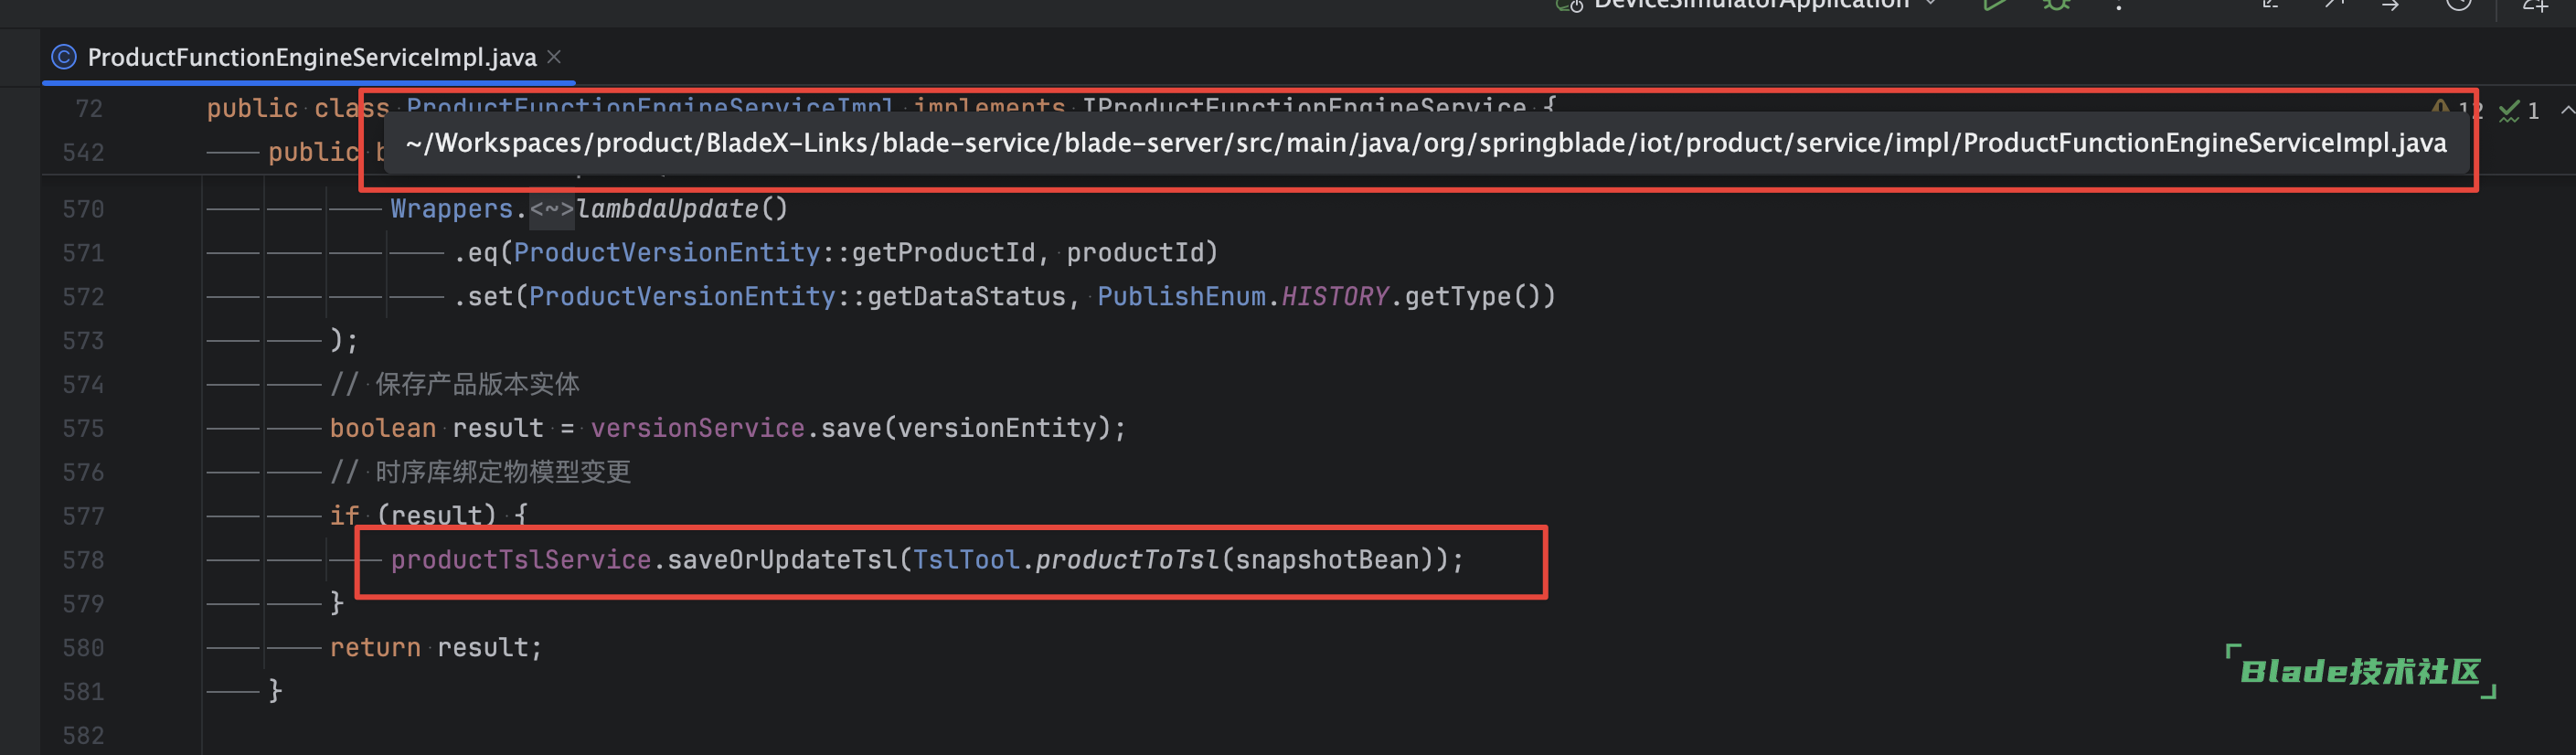Click line number 578 in the gutter
2576x755 pixels.
tap(83, 560)
